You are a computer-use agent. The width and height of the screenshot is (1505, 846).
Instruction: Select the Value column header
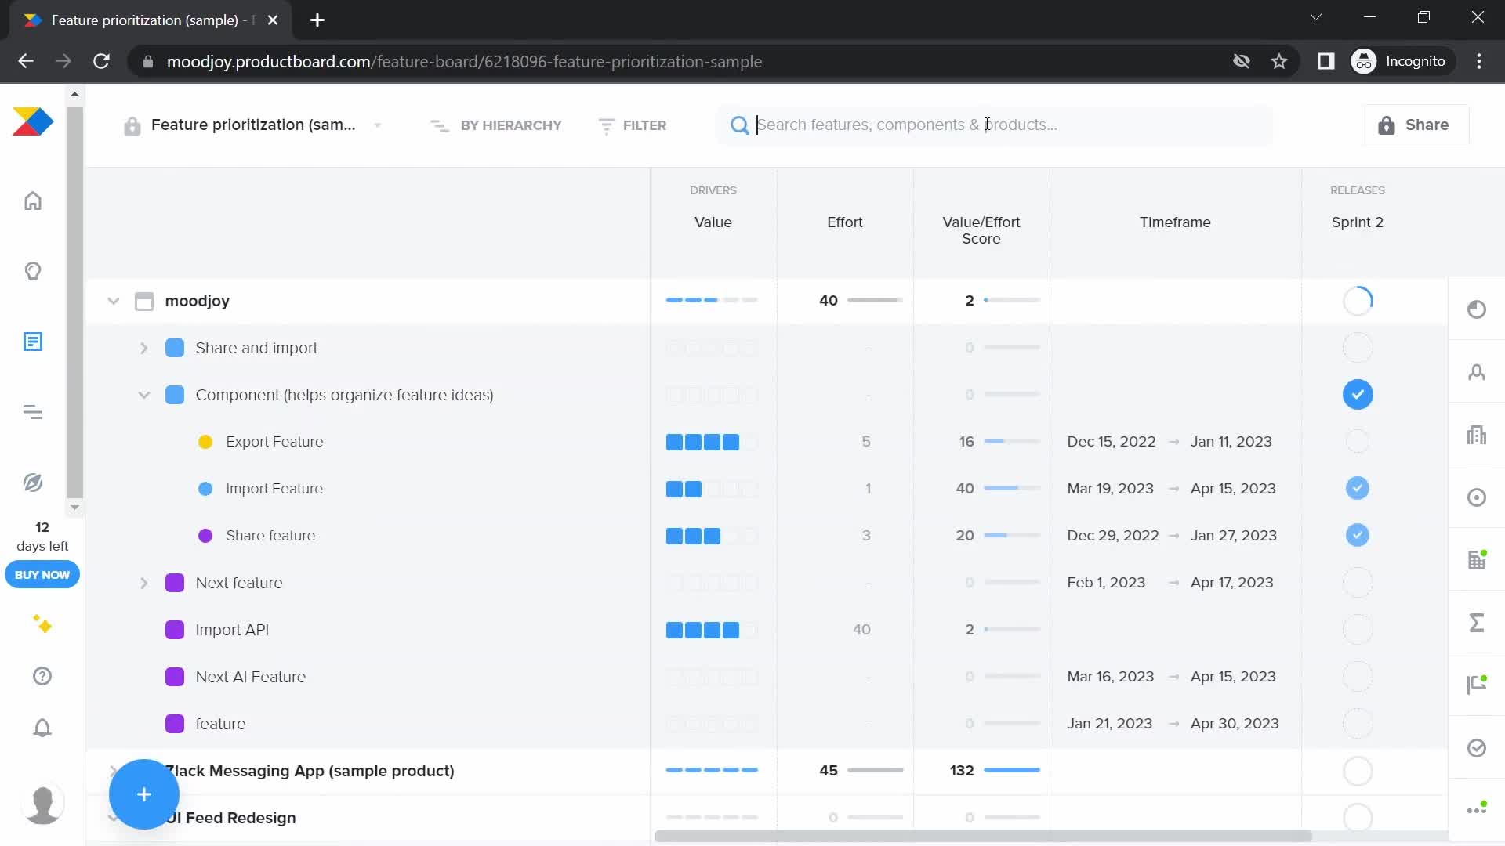[x=713, y=222]
